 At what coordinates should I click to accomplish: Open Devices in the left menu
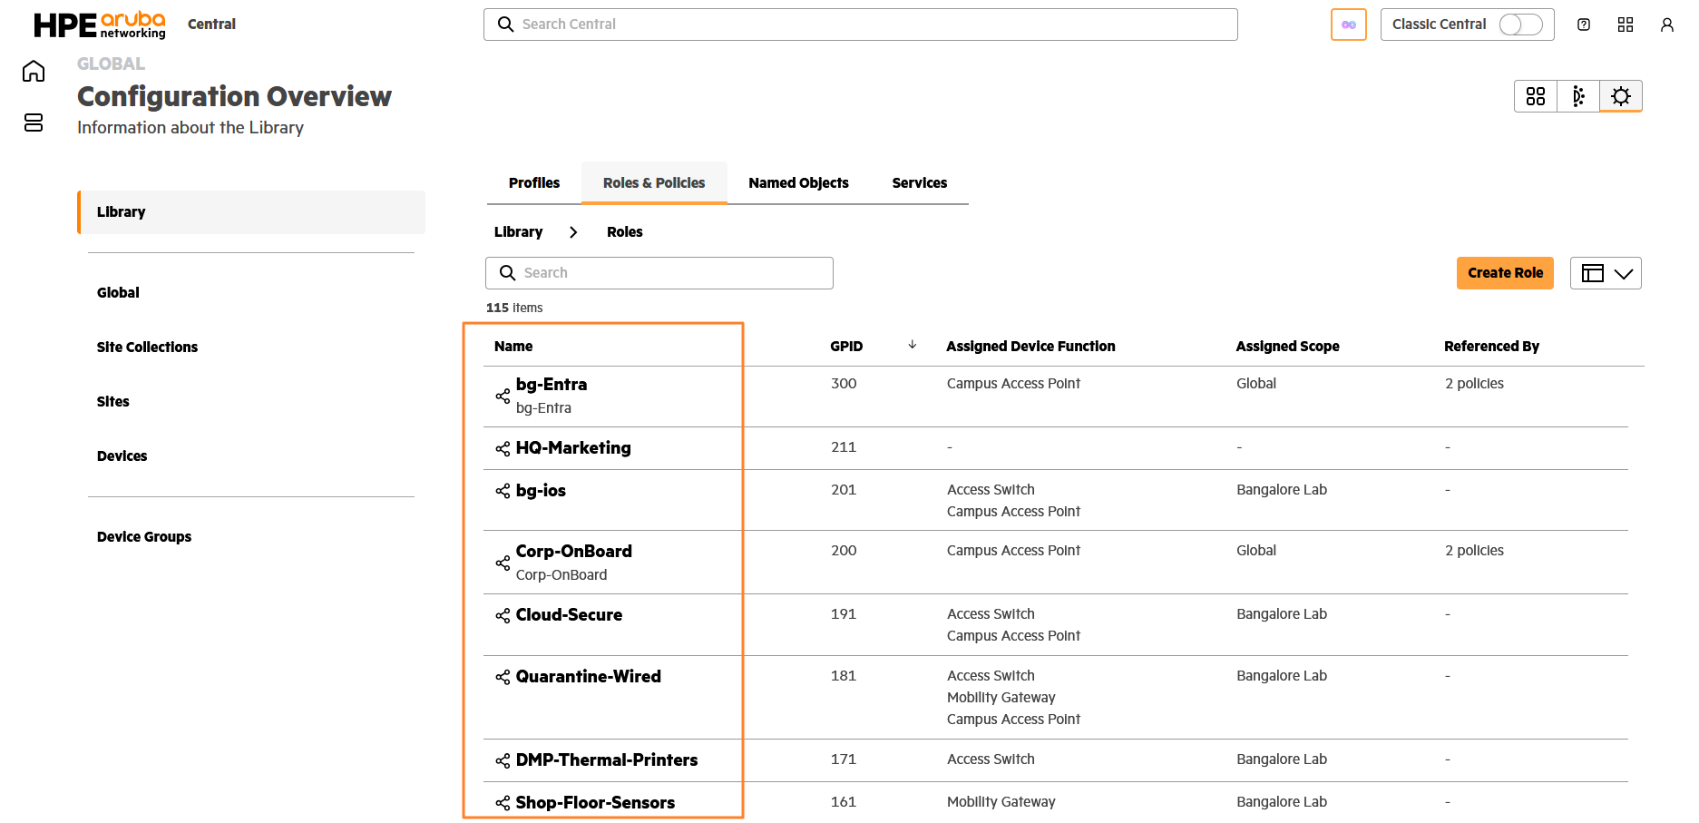(x=122, y=456)
